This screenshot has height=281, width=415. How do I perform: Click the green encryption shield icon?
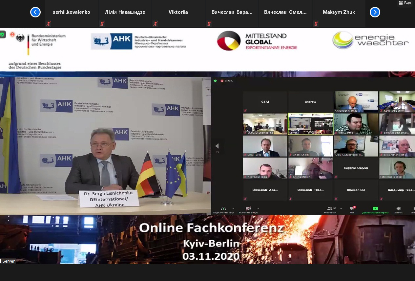[x=2, y=34]
